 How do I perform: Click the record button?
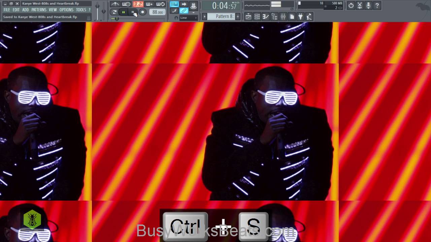tap(143, 12)
